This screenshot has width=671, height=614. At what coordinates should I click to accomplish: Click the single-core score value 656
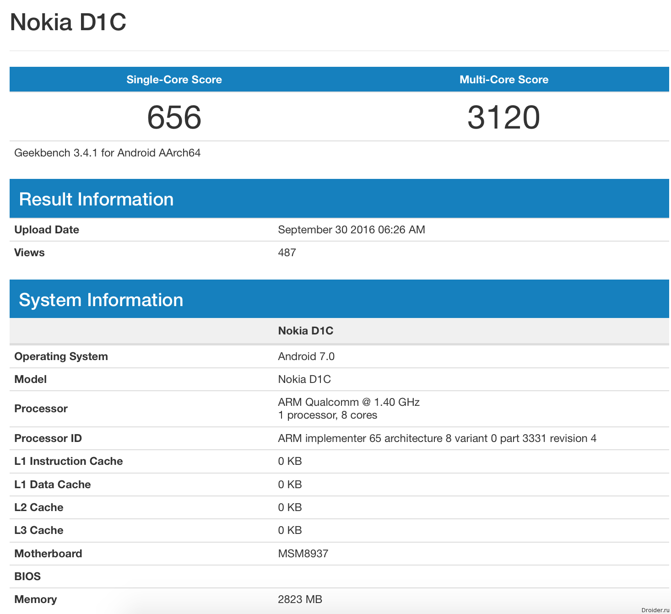[x=174, y=118]
